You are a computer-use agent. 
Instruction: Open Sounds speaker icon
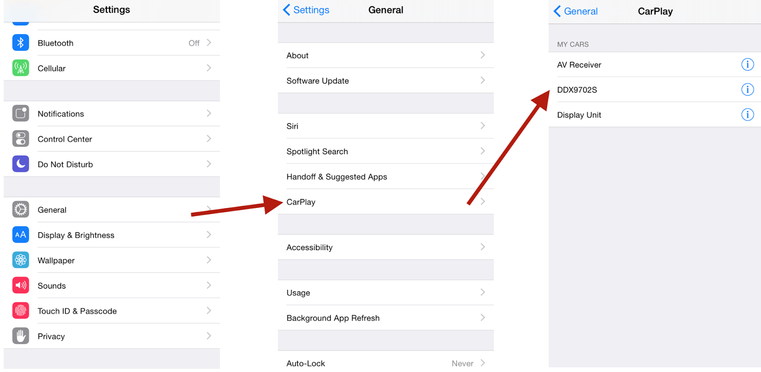(21, 285)
